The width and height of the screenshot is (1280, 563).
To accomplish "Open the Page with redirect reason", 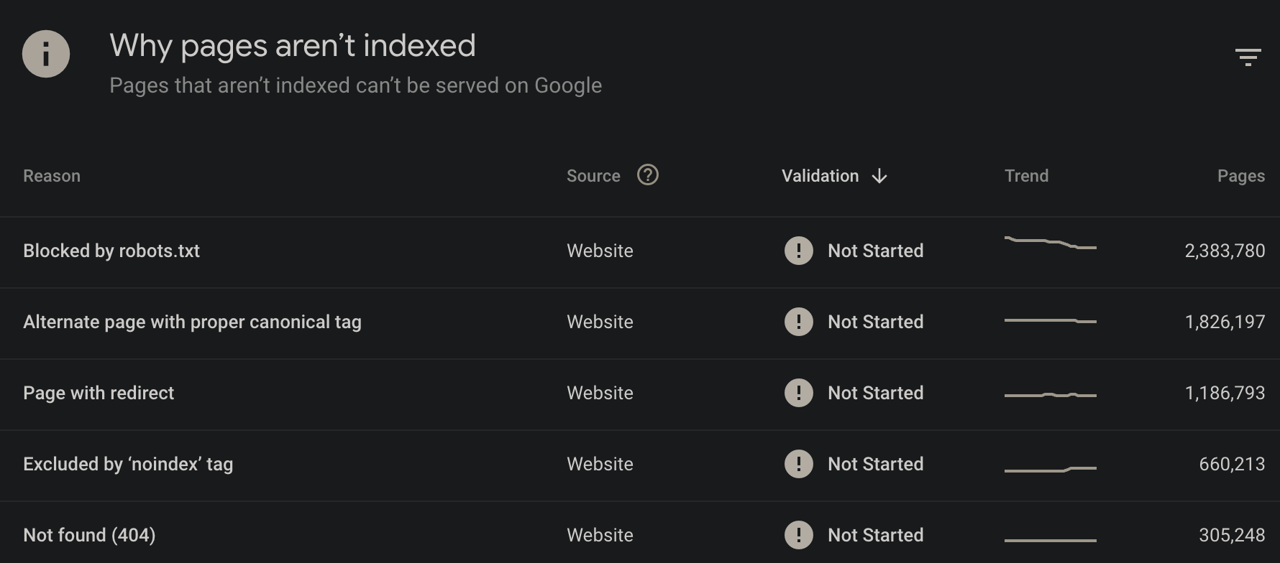I will pos(640,394).
